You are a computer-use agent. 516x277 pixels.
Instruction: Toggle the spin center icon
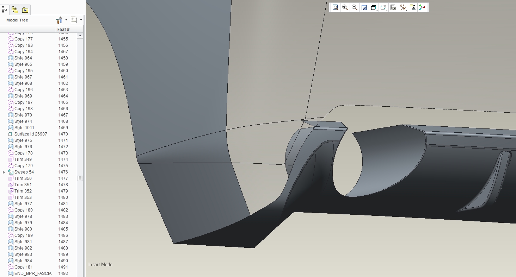point(422,7)
